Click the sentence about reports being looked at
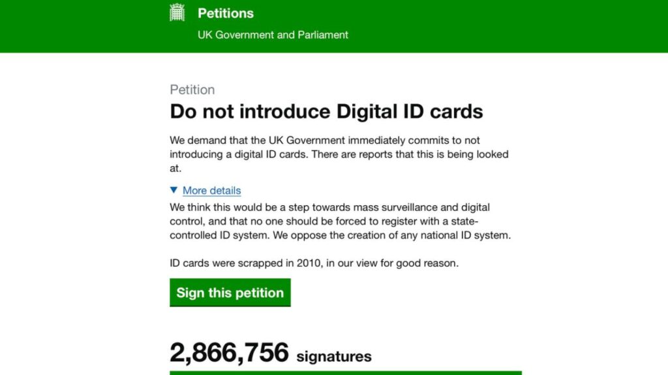The image size is (668, 375). click(x=444, y=154)
